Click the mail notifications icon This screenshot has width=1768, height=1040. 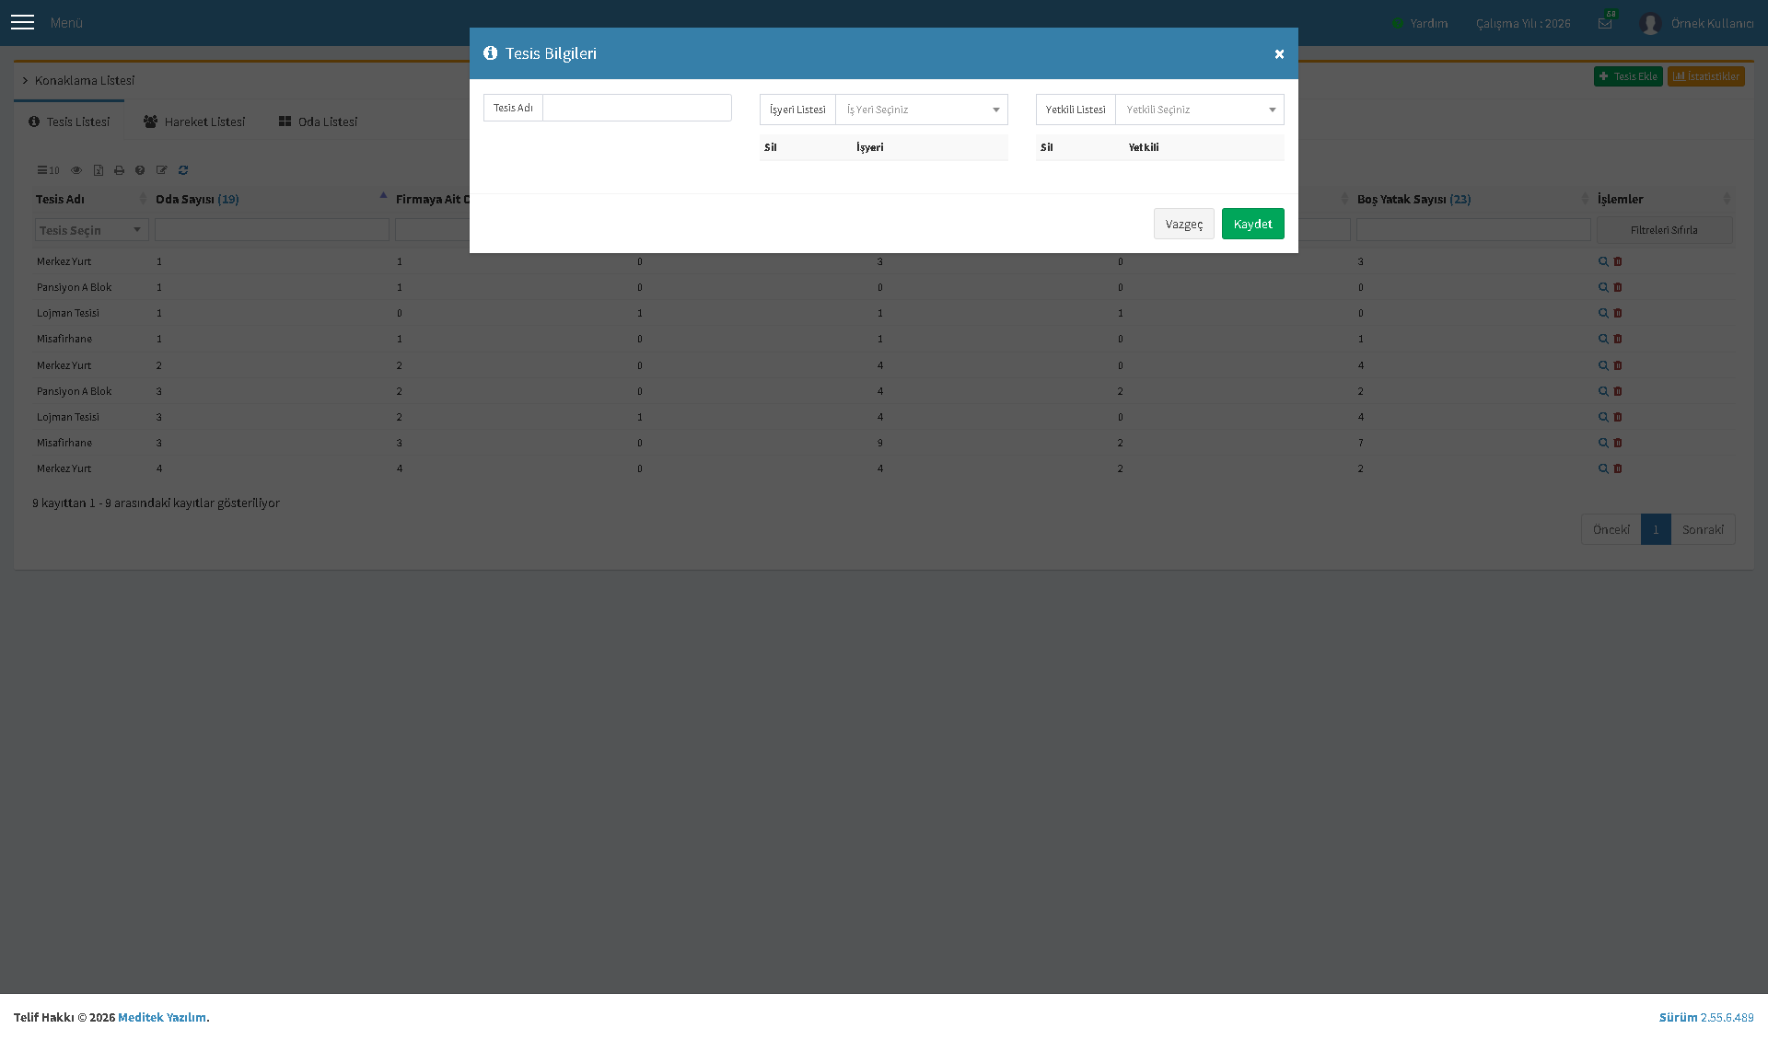[1605, 23]
